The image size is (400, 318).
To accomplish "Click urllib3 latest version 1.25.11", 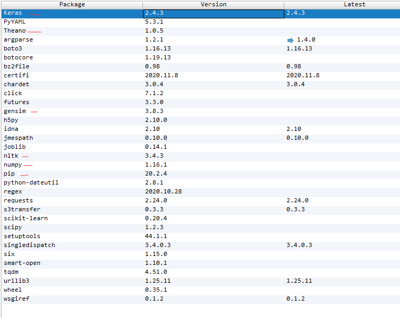I will 299,281.
